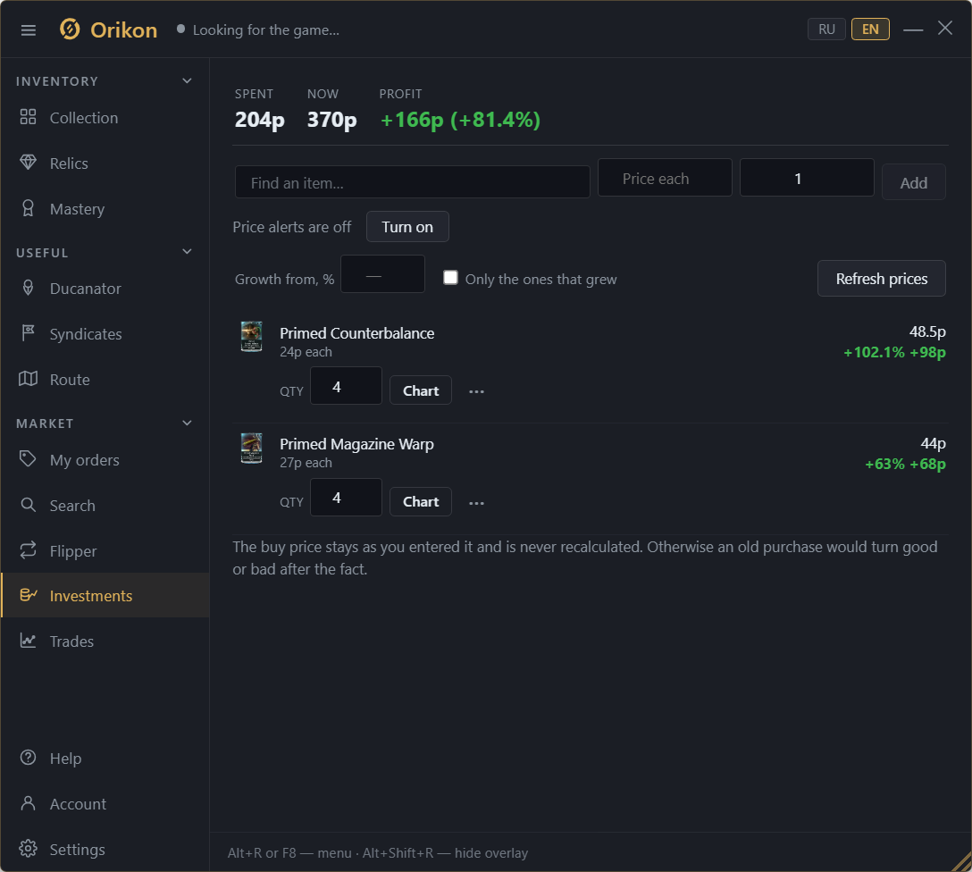The image size is (972, 872).
Task: Open Chart for Primed Magazine Warp
Action: (x=420, y=501)
